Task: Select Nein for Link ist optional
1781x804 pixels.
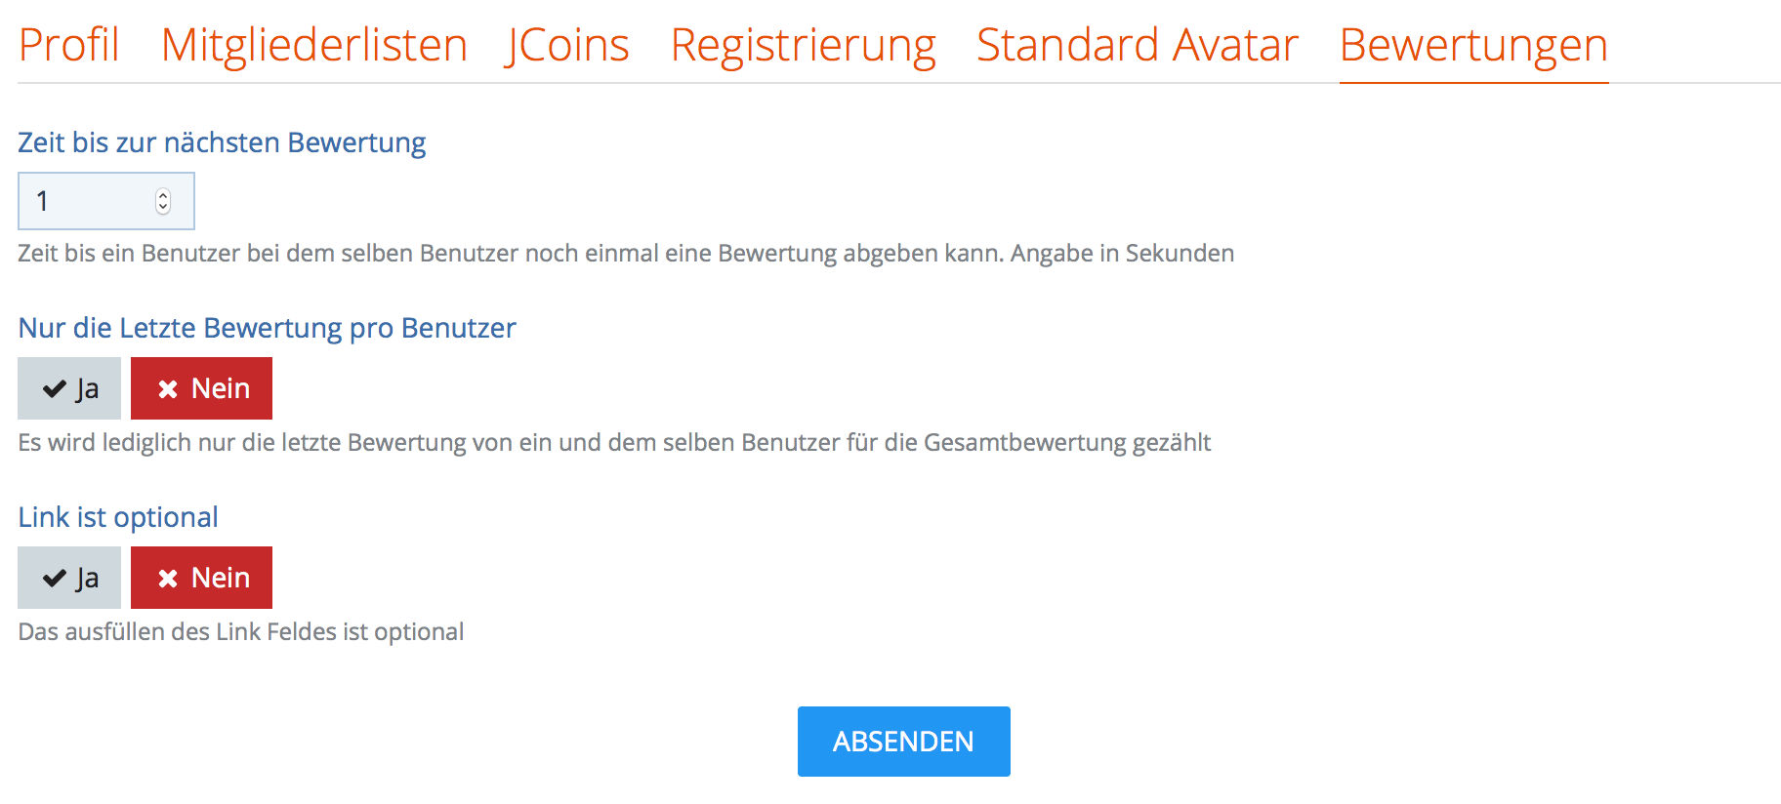Action: (x=201, y=578)
